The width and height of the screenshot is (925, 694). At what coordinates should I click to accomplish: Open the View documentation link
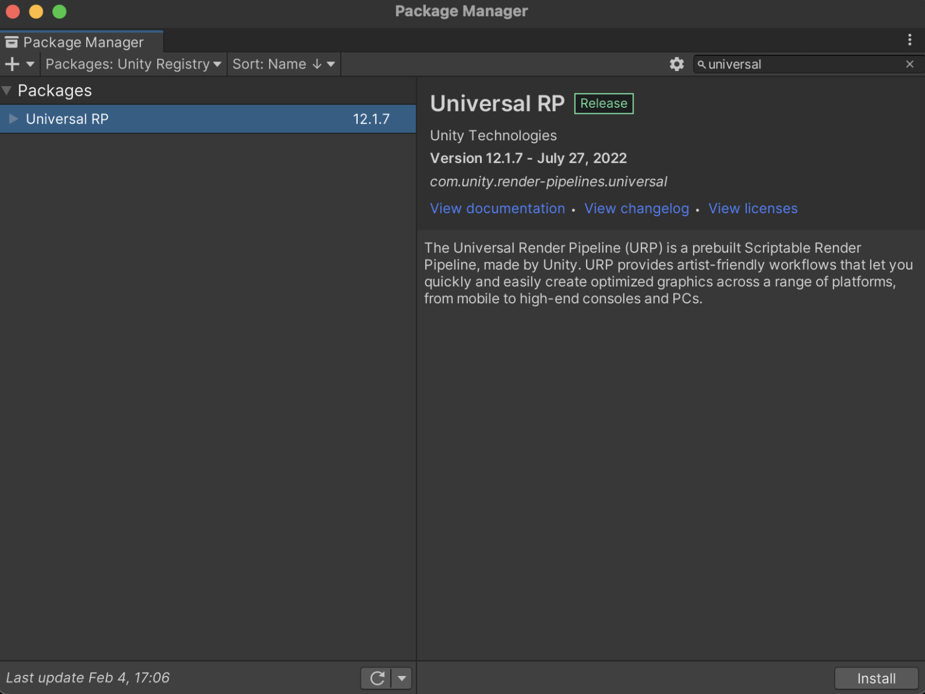[497, 208]
